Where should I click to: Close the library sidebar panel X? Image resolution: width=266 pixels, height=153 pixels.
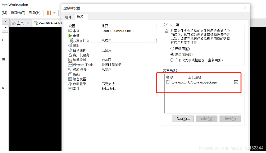(5, 21)
